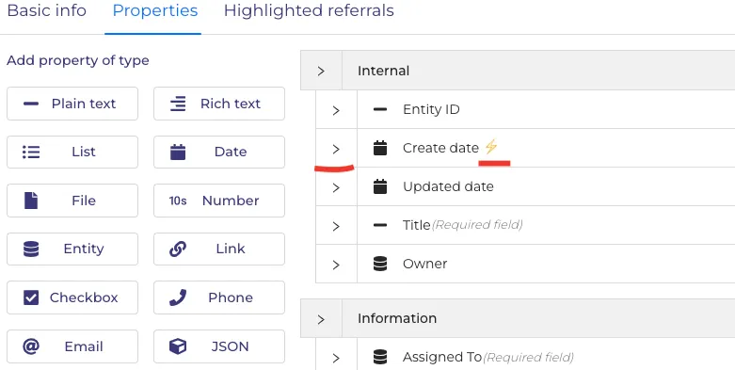The width and height of the screenshot is (735, 370).
Task: Click the calendar icon on Create date row
Action: [380, 148]
